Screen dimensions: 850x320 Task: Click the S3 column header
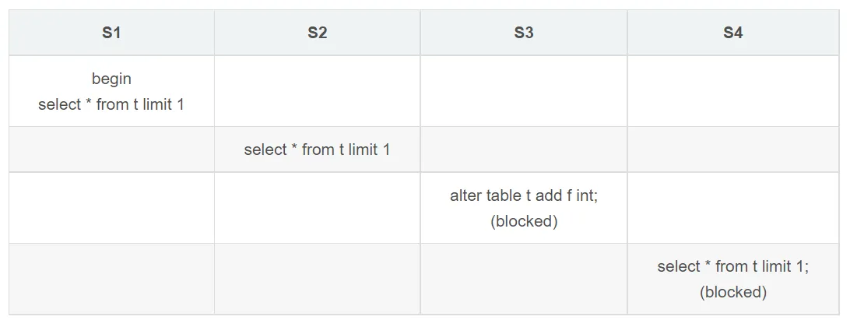[524, 33]
